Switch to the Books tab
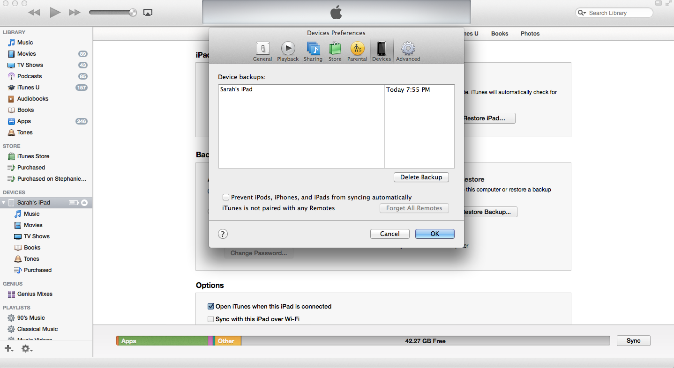The width and height of the screenshot is (674, 368). [x=499, y=33]
